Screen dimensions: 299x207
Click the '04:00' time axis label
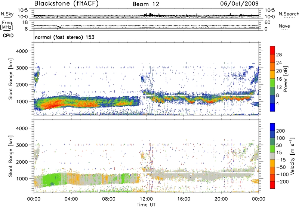(x=71, y=199)
